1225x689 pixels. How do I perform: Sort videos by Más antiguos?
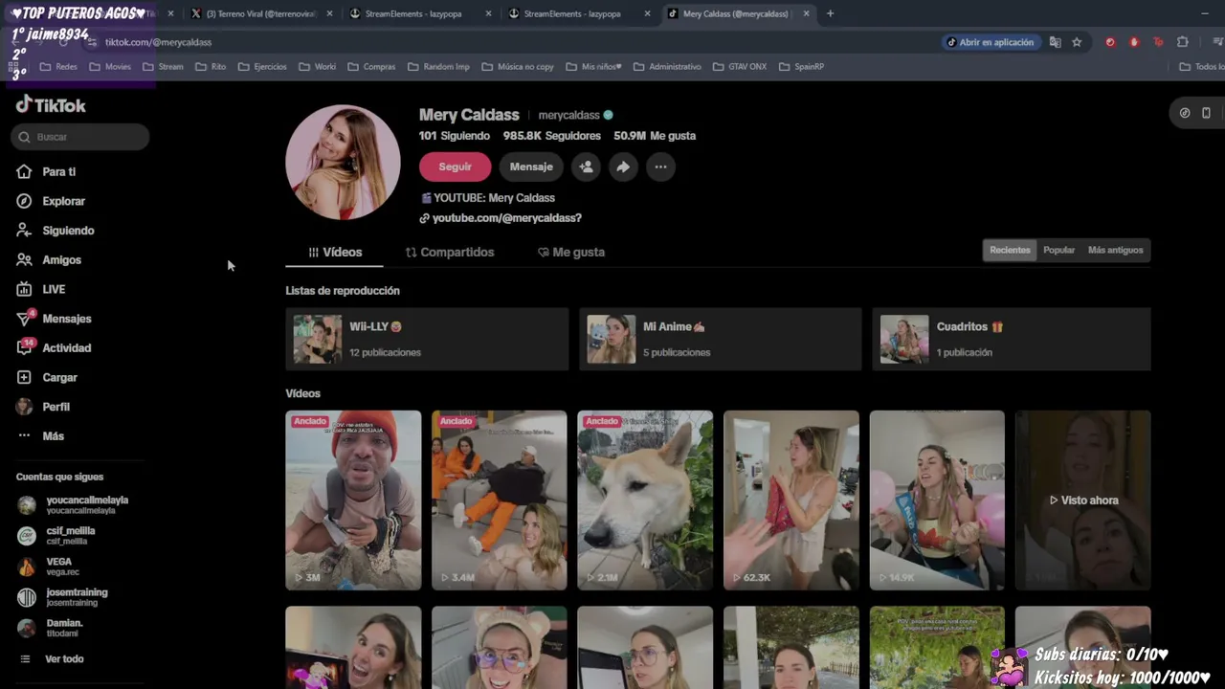(1115, 251)
